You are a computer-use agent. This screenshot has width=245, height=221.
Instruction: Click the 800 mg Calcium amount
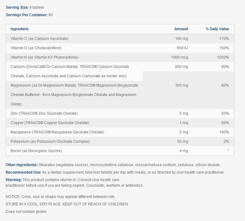pos(182,67)
